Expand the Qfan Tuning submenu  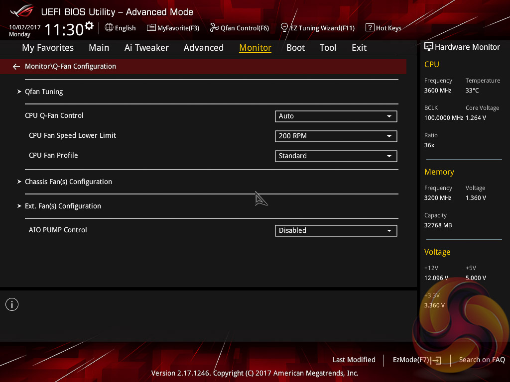click(44, 92)
